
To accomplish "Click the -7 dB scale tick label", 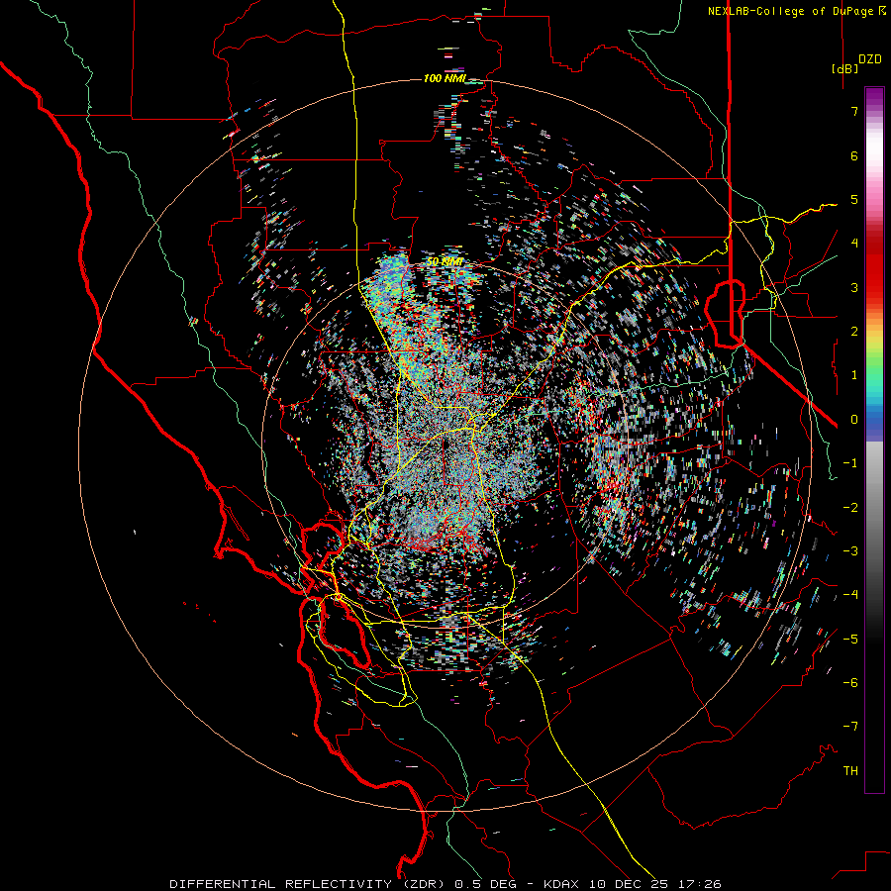I will 850,727.
